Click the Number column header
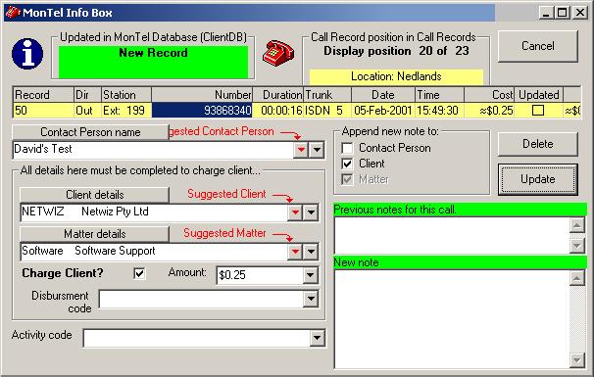This screenshot has width=594, height=377. point(202,95)
